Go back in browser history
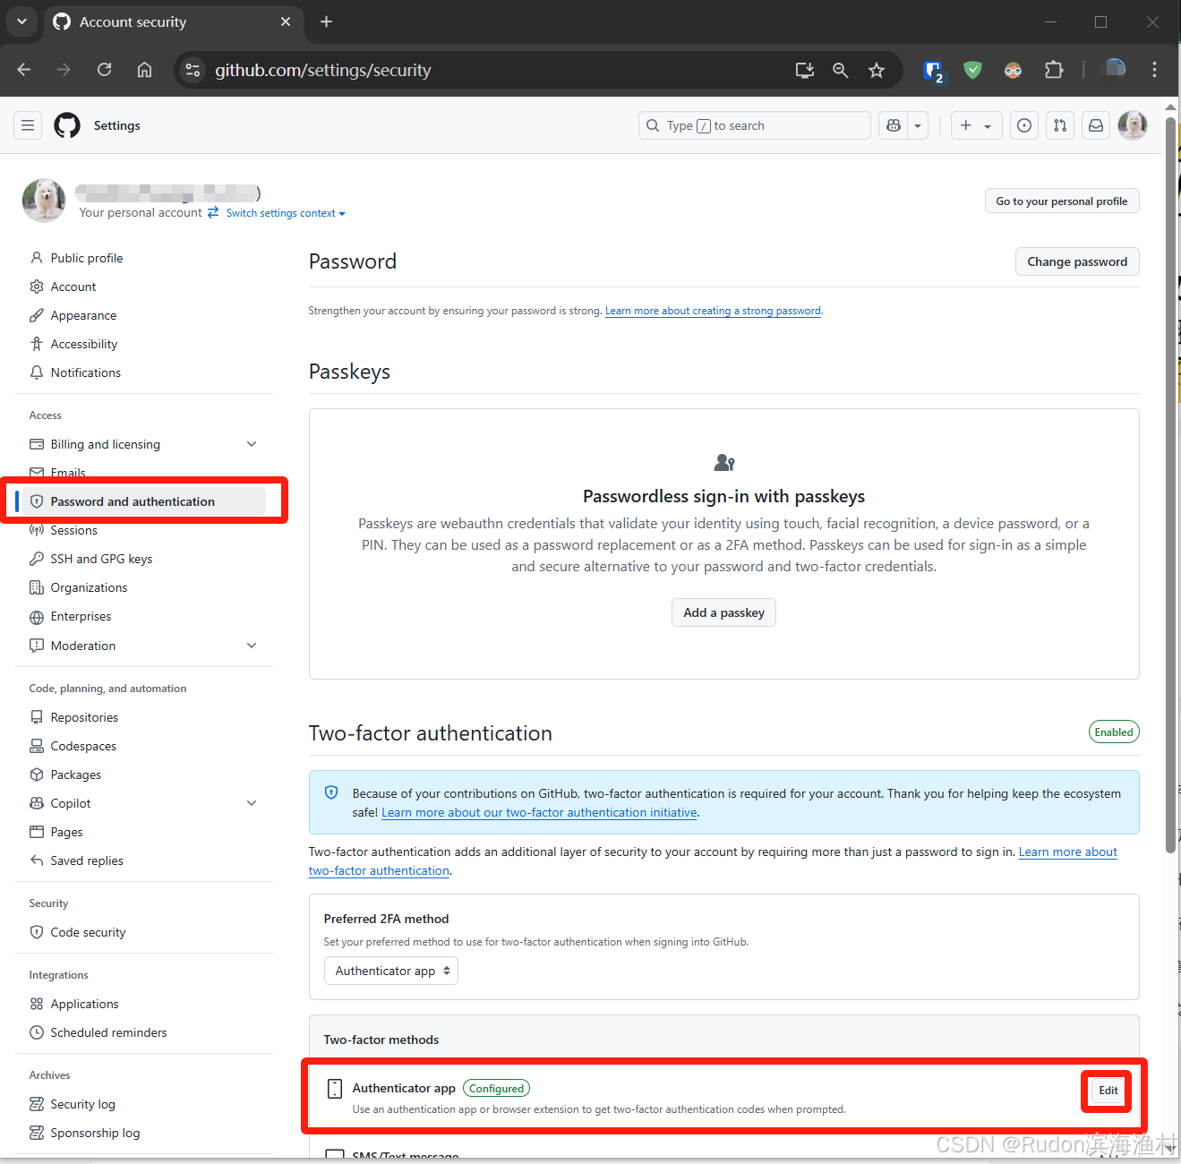 [24, 70]
